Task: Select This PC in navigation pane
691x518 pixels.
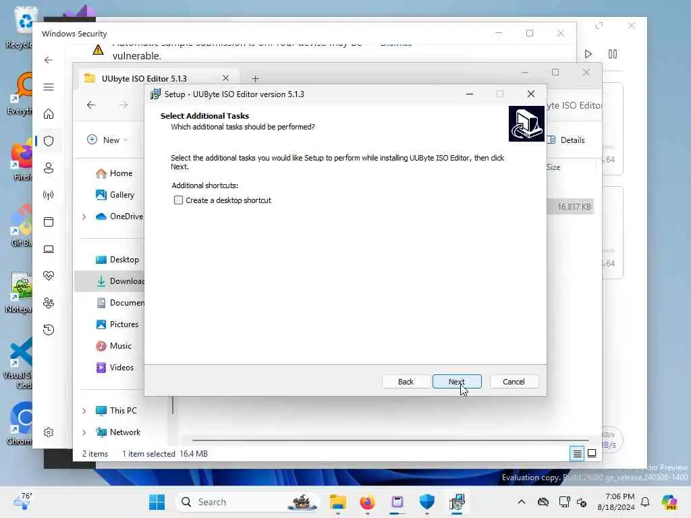Action: [116, 411]
